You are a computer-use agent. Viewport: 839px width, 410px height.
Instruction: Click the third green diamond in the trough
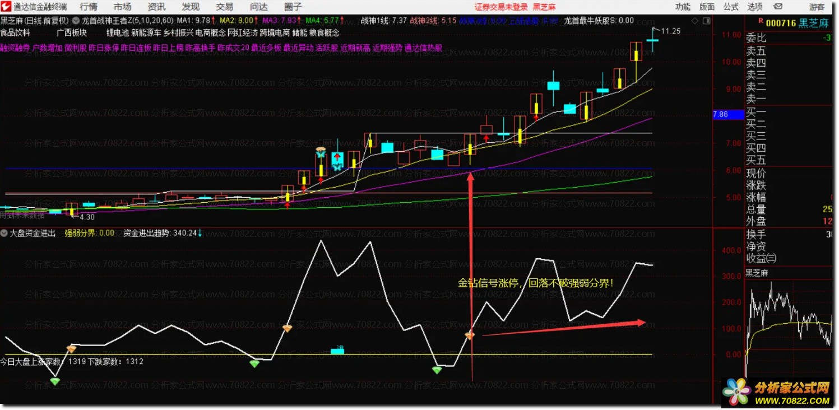click(x=437, y=370)
